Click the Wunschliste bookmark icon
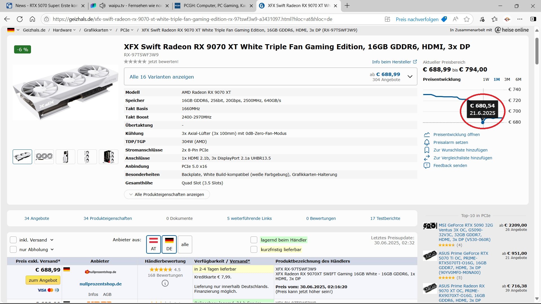The width and height of the screenshot is (541, 304). click(427, 150)
